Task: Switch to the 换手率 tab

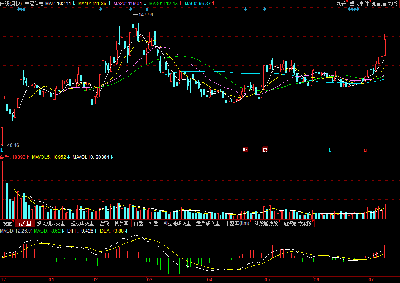Action: click(x=121, y=224)
